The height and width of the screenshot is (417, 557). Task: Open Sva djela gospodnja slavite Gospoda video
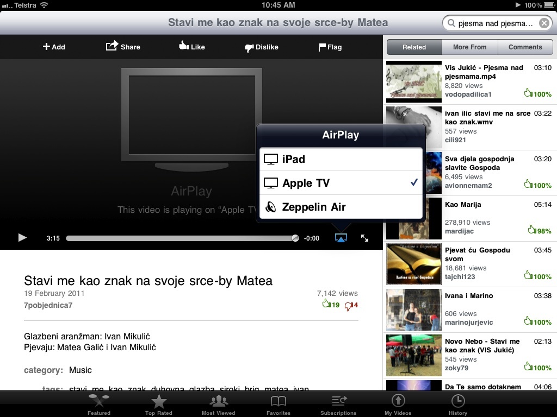tap(470, 173)
